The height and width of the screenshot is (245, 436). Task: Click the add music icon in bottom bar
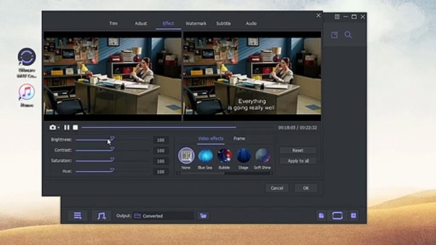pyautogui.click(x=101, y=216)
